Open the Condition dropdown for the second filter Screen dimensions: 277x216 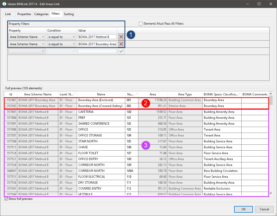coord(74,44)
